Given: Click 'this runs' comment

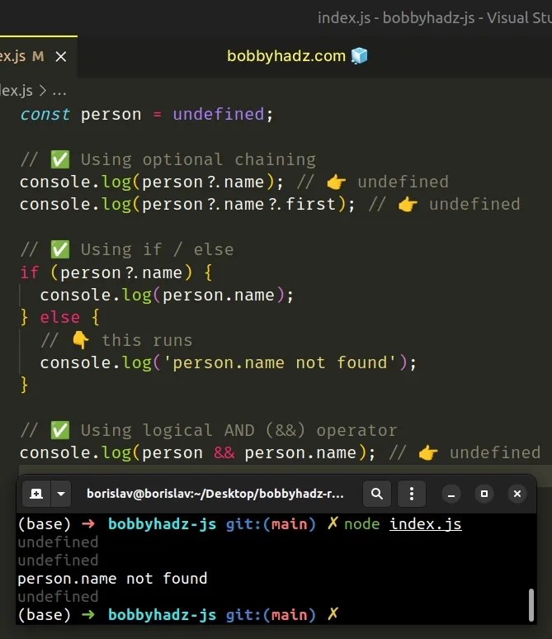Looking at the screenshot, I should pos(147,340).
